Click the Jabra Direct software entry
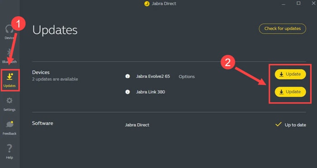 (x=137, y=125)
